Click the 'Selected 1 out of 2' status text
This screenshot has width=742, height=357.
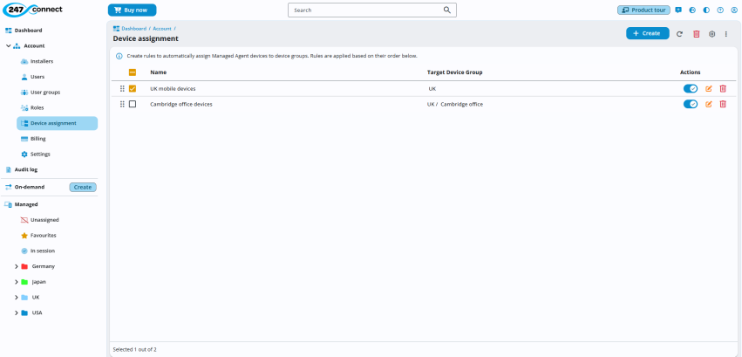pyautogui.click(x=135, y=349)
